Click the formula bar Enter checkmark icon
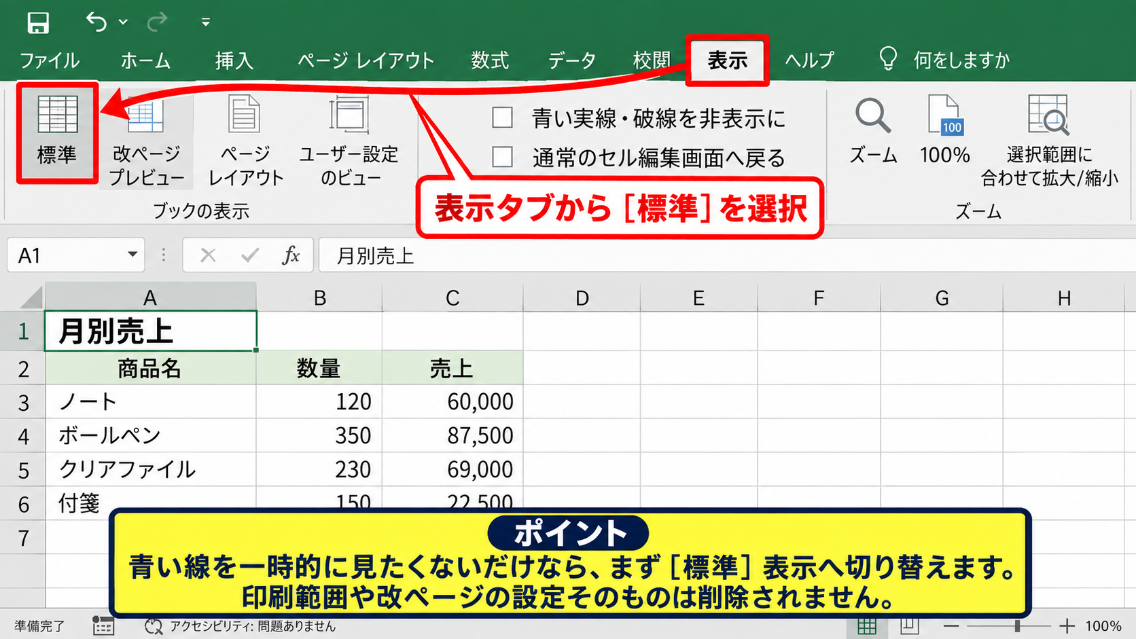1136x639 pixels. pyautogui.click(x=250, y=255)
